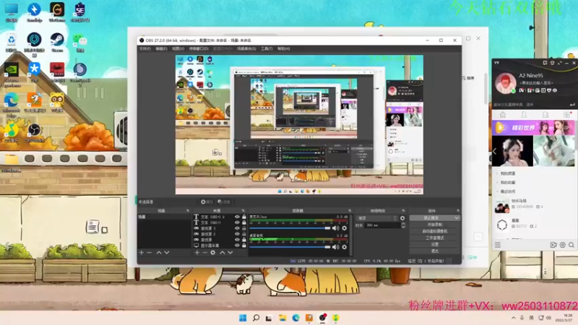Open OBS 设置 settings button
Screen dimensions: 578x325
[x=435, y=244]
